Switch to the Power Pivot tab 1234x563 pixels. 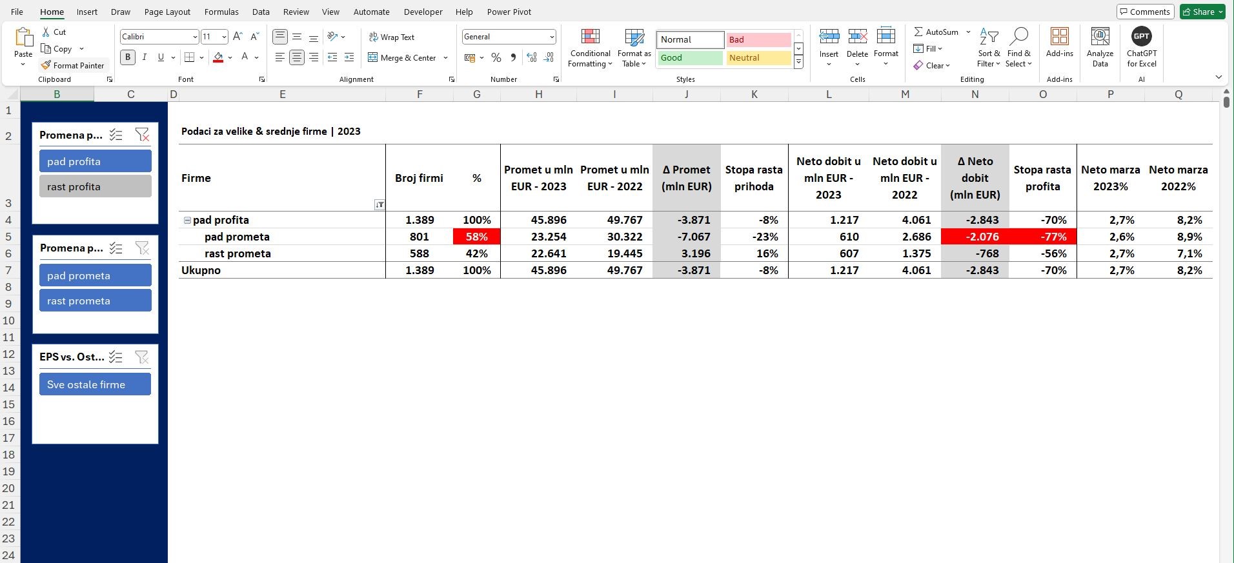click(509, 12)
